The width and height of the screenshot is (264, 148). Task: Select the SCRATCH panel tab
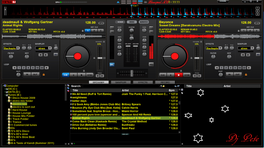point(144,22)
